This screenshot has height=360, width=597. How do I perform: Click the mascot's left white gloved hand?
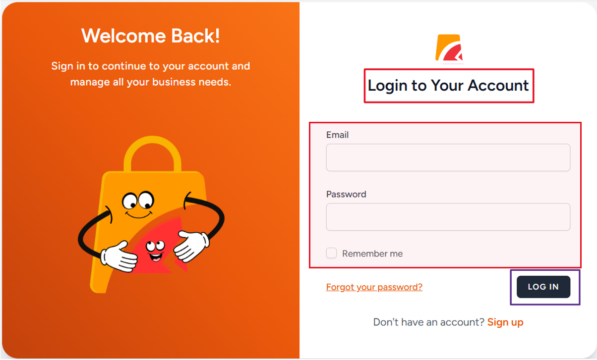tap(119, 257)
